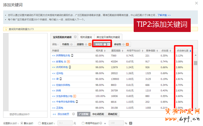Viewport: 203px width, 126px height.
Task: Open the 其它宝贝使用的关键词 tab
Action: (108, 37)
